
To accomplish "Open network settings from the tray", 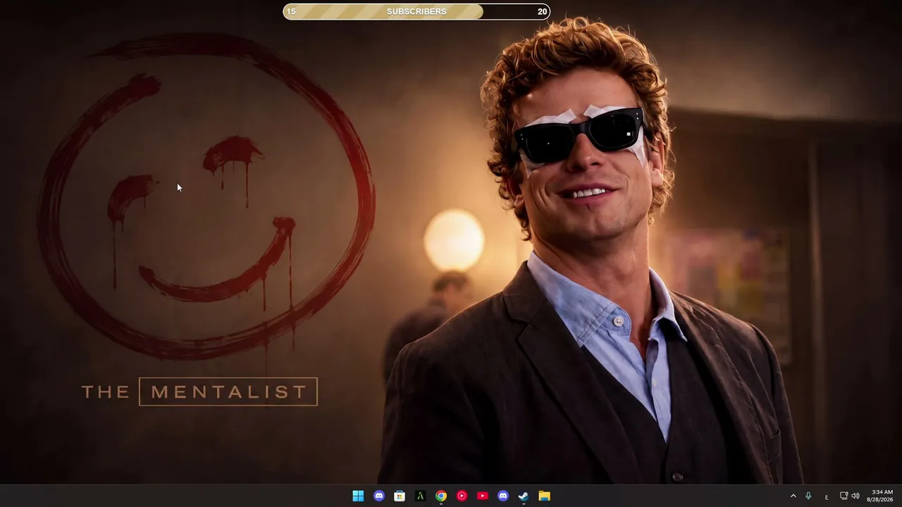I will 844,496.
